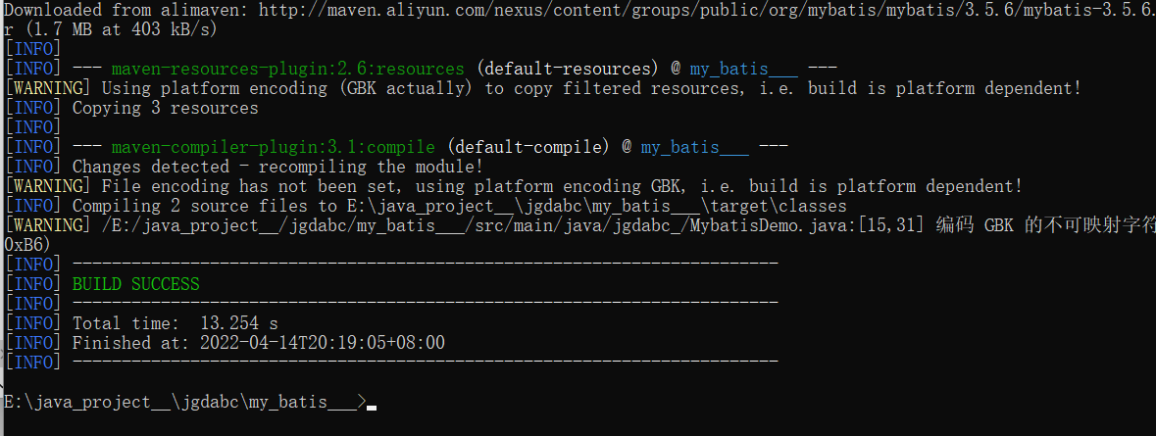The image size is (1156, 436).
Task: Select the text "maven-compiler-plugin:3.1:compile"
Action: 273,147
